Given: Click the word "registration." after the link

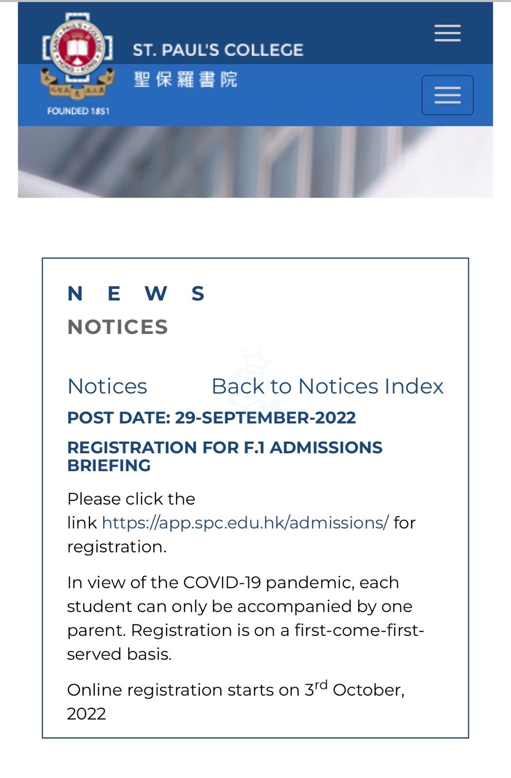Looking at the screenshot, I should (117, 547).
